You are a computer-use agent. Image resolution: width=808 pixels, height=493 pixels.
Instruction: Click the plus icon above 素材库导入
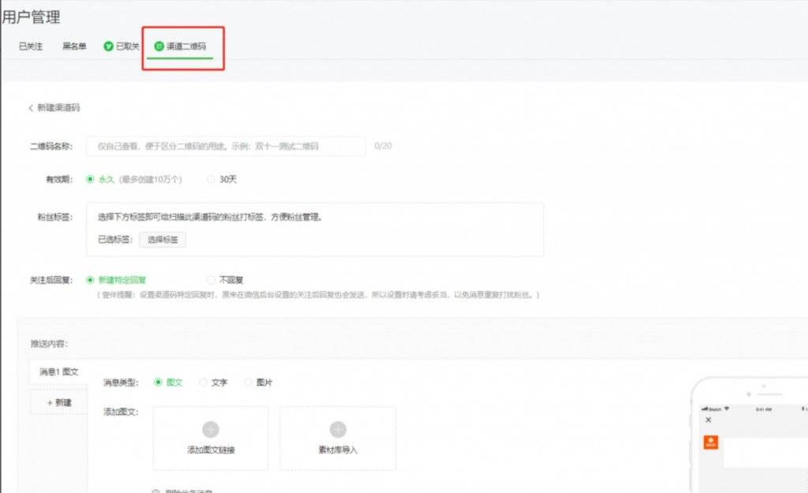338,429
